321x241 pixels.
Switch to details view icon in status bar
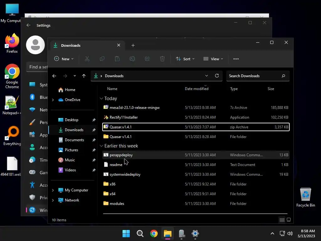(282, 220)
